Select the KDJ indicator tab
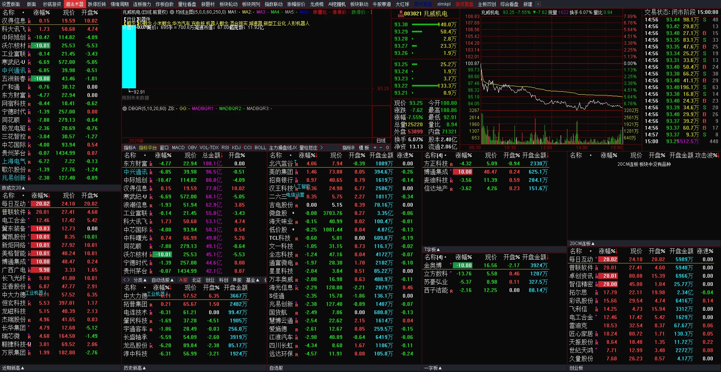Screen dimensions: 721x372 (x=236, y=148)
